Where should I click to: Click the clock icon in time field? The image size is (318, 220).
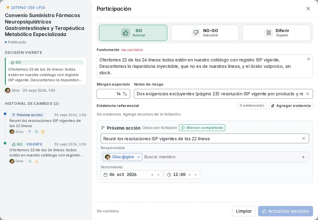click(169, 174)
